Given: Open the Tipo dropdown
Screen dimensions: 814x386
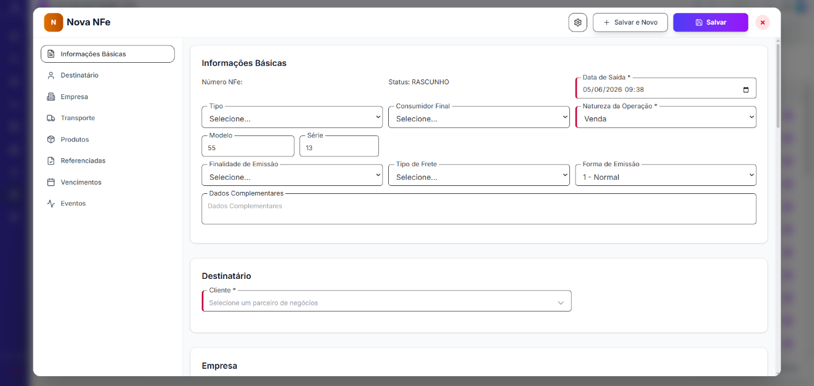Looking at the screenshot, I should pos(292,117).
